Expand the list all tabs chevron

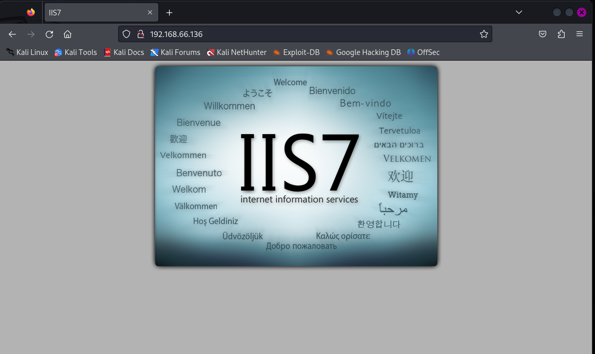[519, 12]
